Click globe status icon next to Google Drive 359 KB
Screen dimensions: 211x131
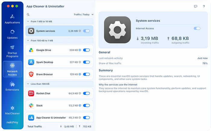[80, 50]
